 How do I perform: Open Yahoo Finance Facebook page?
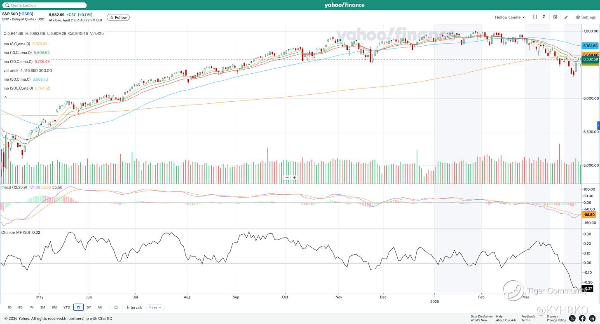[582, 318]
